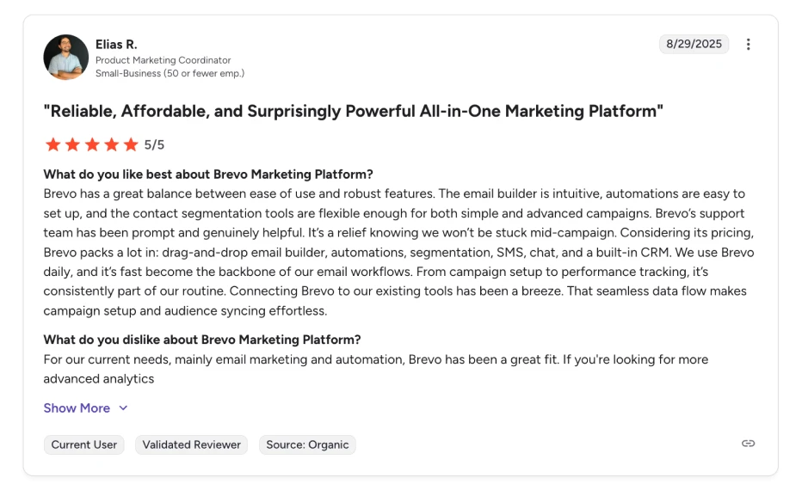Select the Validated Reviewer tag
Image resolution: width=802 pixels, height=490 pixels.
(x=191, y=444)
